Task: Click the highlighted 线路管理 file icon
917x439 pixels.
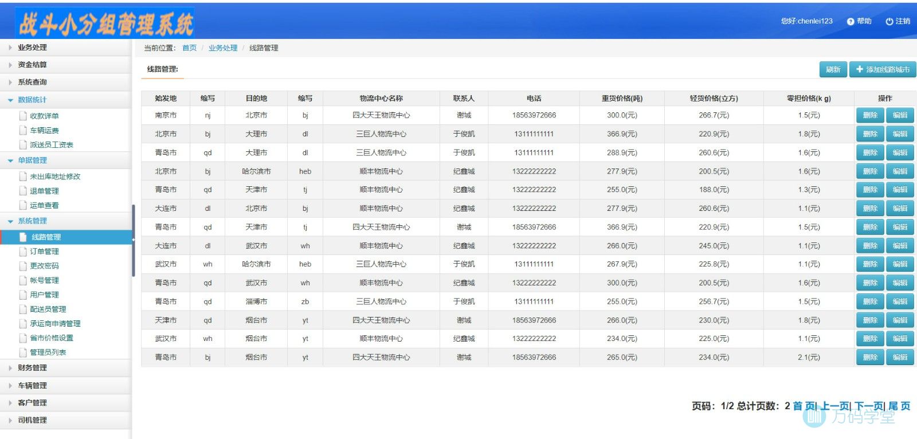Action: coord(23,237)
